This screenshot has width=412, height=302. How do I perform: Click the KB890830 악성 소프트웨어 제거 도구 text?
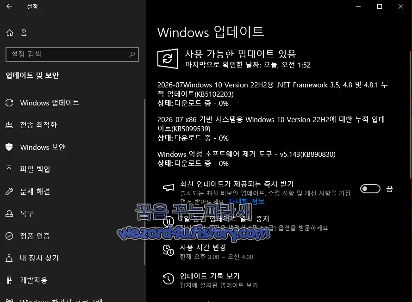coord(246,154)
